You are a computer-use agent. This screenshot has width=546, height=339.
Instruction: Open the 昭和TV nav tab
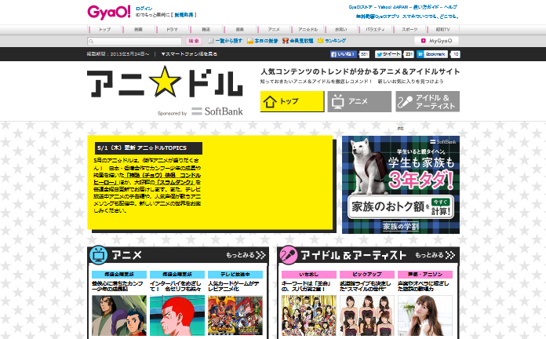click(443, 30)
